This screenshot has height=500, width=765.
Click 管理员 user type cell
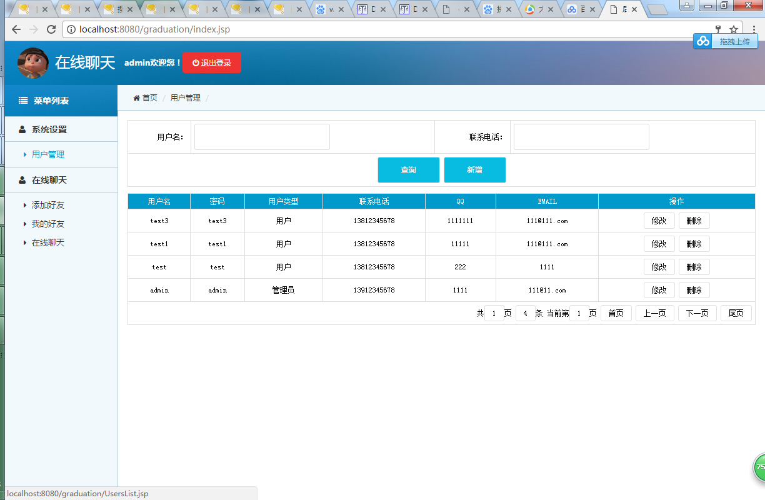[x=283, y=290]
